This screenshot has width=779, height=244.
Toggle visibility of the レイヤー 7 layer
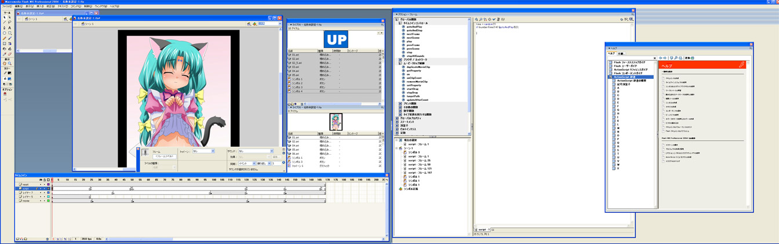(x=41, y=192)
